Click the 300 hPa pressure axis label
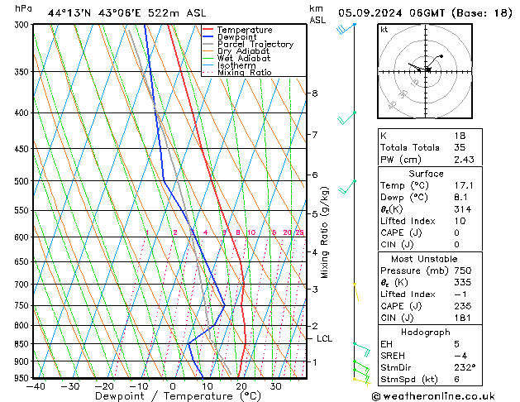Screen dimensions: 520x402 tap(23, 25)
